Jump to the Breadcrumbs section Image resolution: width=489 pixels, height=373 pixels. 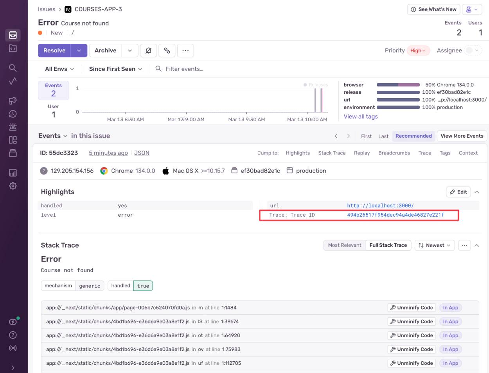point(394,153)
